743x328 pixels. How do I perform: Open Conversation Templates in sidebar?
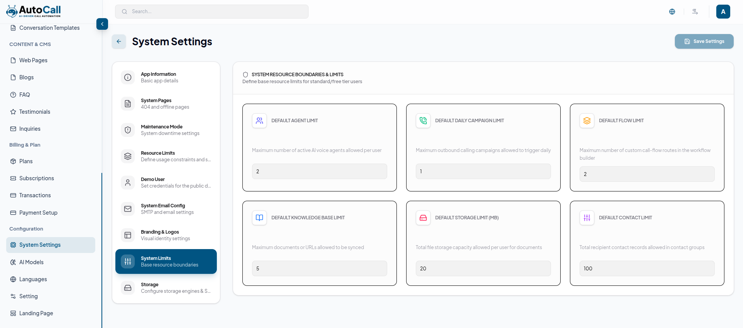pyautogui.click(x=51, y=28)
